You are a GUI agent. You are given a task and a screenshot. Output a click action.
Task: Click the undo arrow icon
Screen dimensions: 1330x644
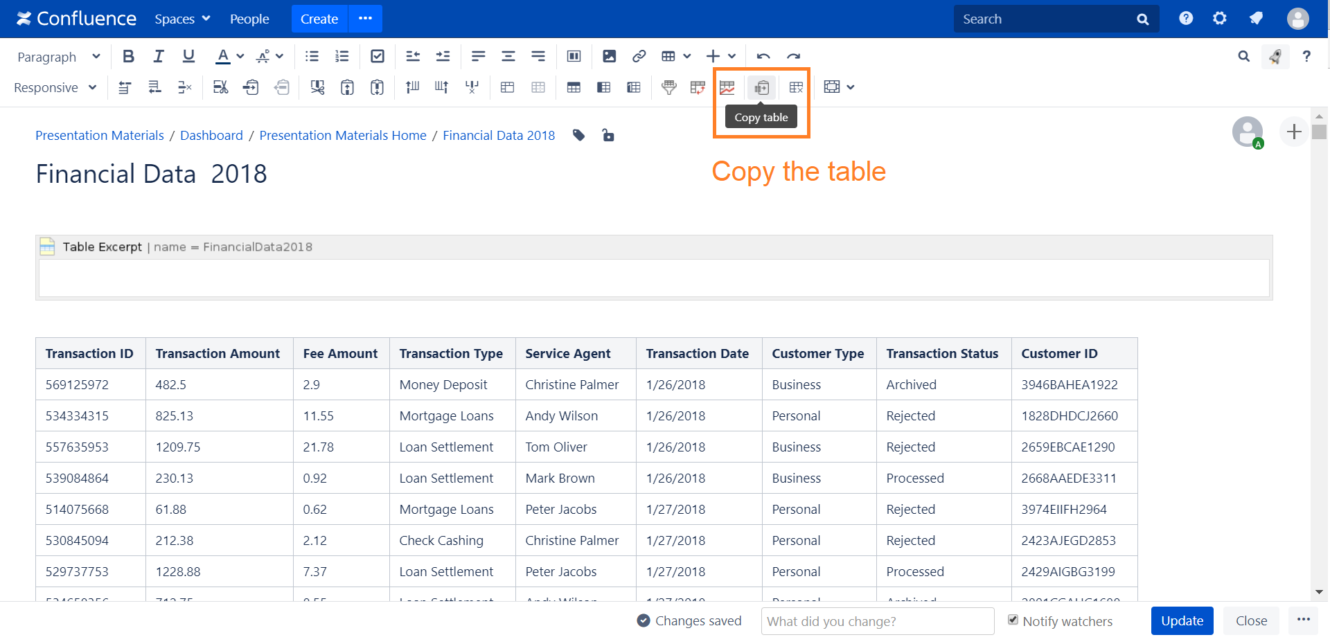pos(763,56)
